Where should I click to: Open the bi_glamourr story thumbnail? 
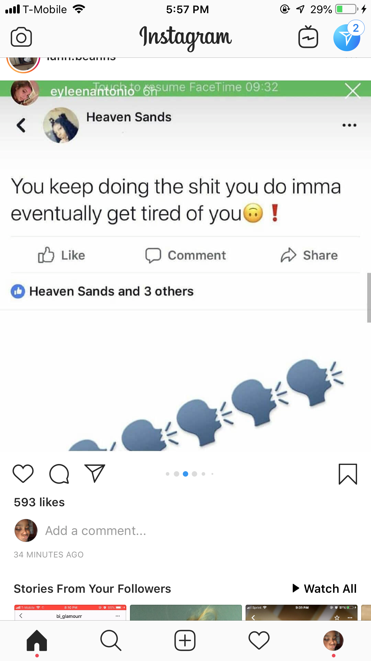(x=70, y=613)
